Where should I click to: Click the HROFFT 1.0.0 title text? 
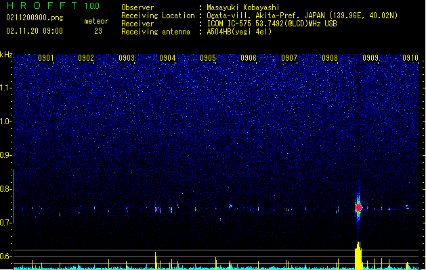pos(54,5)
